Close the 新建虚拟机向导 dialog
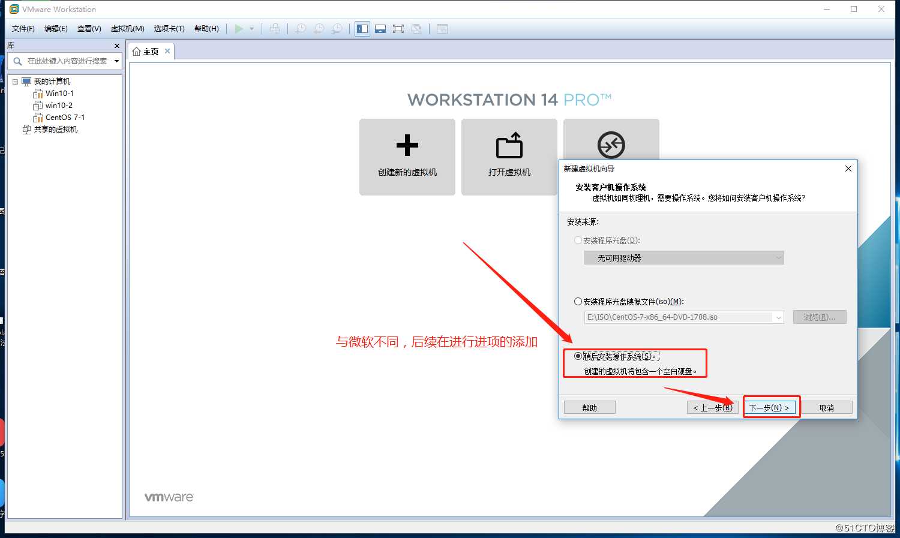This screenshot has height=538, width=900. [848, 169]
